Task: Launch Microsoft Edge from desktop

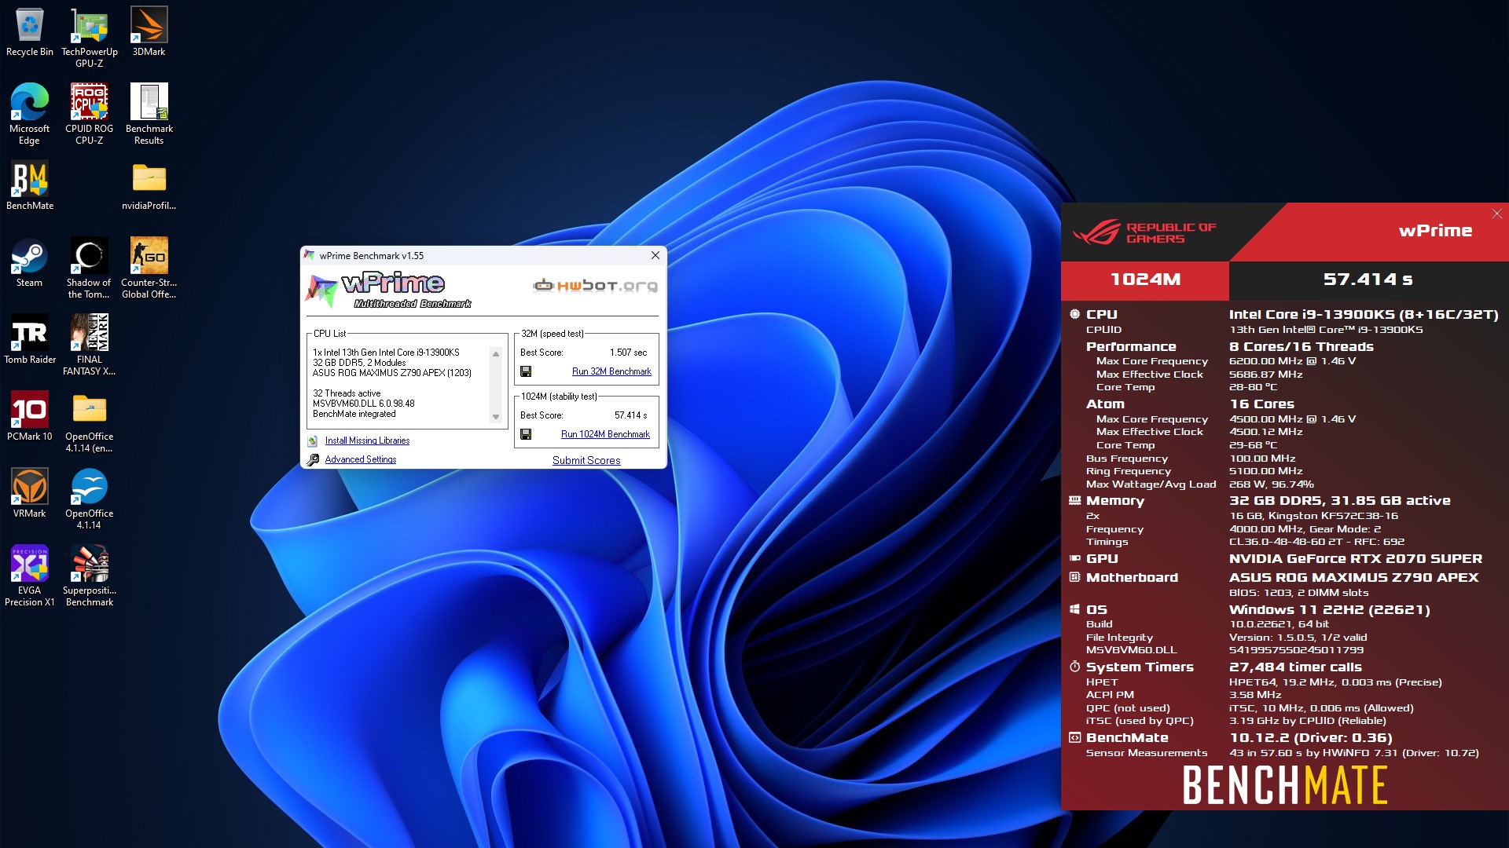Action: click(x=30, y=115)
